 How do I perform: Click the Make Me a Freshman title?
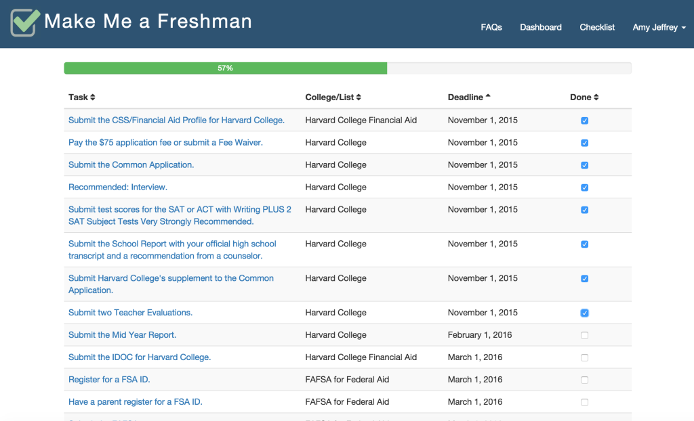(148, 21)
